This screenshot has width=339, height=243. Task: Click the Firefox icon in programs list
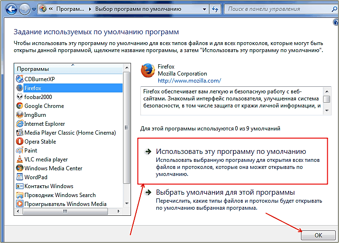20,88
